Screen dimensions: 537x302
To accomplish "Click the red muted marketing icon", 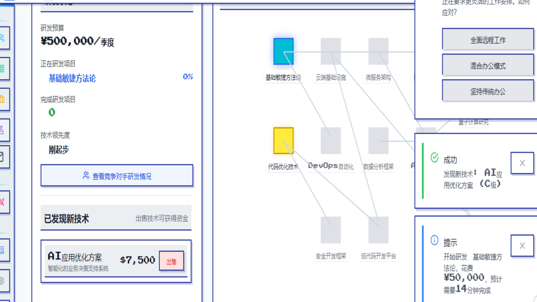I will (x=3, y=202).
